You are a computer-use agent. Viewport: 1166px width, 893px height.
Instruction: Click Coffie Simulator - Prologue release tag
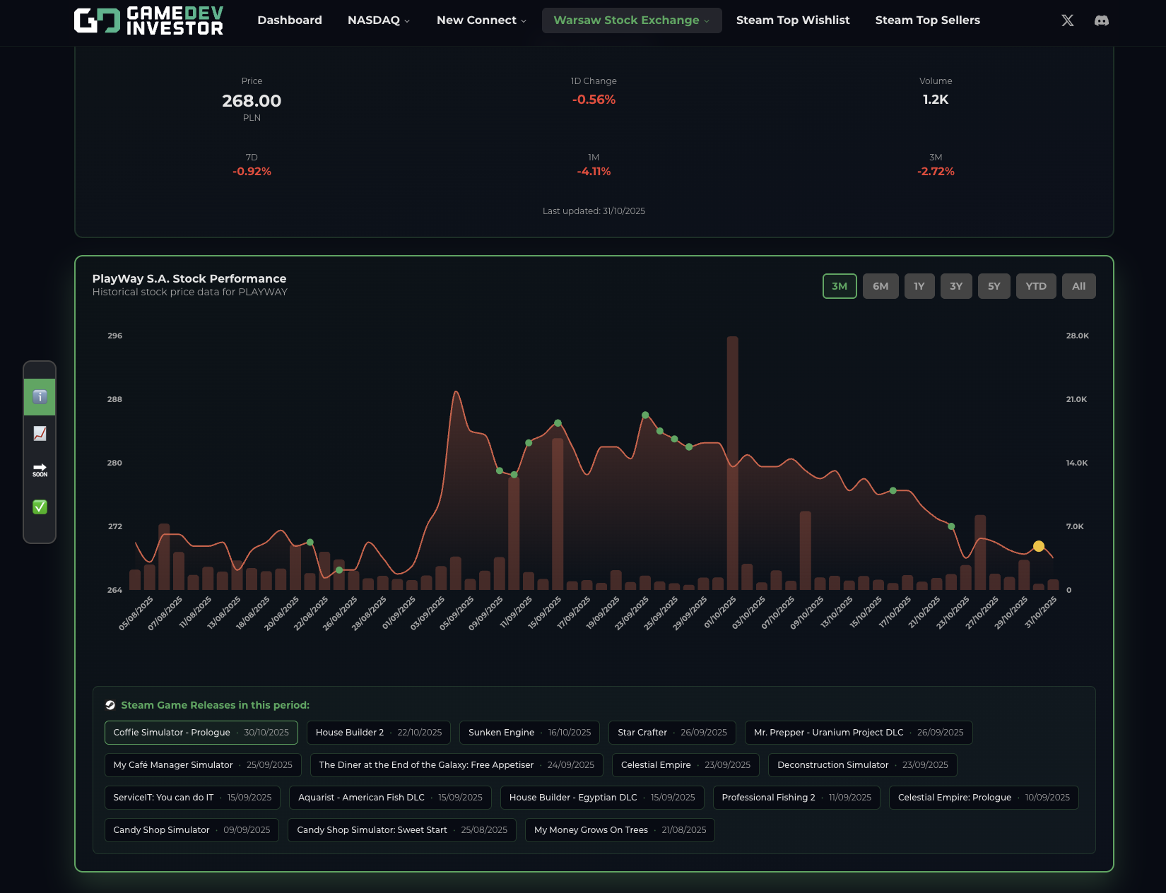point(201,733)
